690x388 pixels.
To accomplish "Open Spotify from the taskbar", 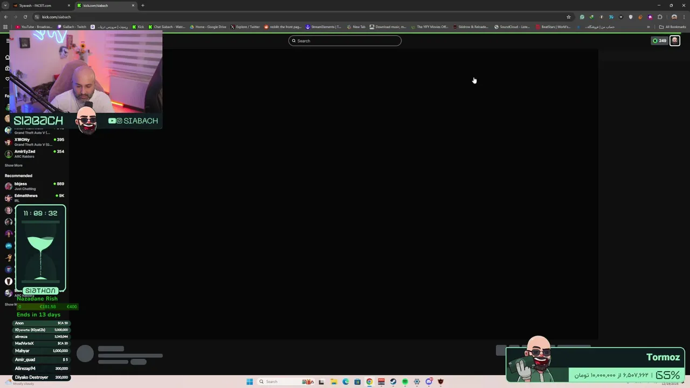I will pos(405,382).
